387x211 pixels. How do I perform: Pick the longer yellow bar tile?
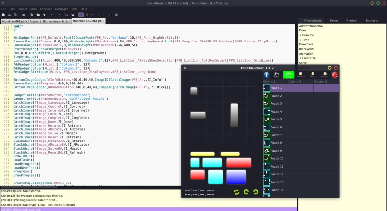click(202, 154)
